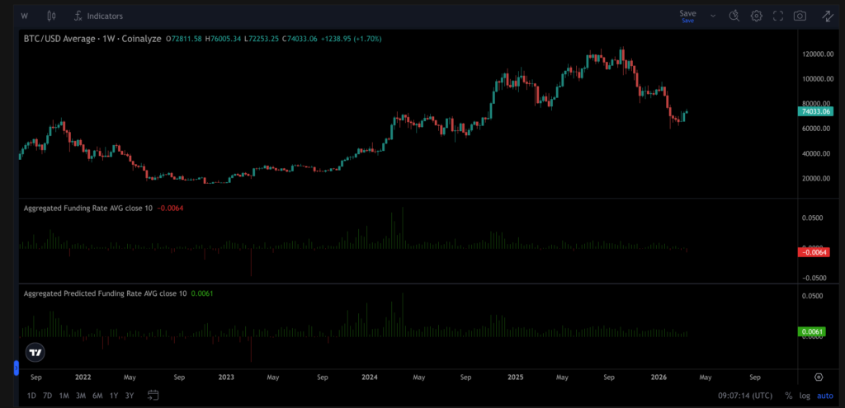Image resolution: width=845 pixels, height=408 pixels.
Task: Open time axis settings gear icon
Action: [x=818, y=377]
